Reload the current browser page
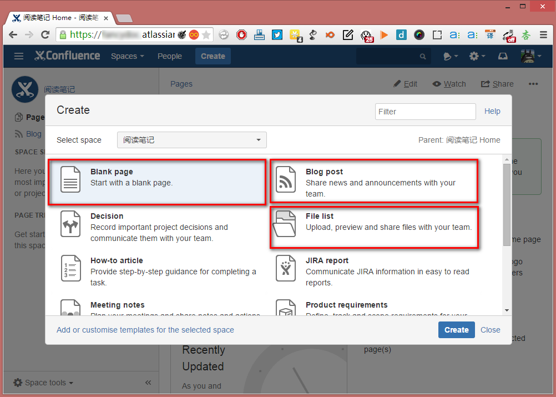Screen dimensions: 556x397 coord(45,35)
